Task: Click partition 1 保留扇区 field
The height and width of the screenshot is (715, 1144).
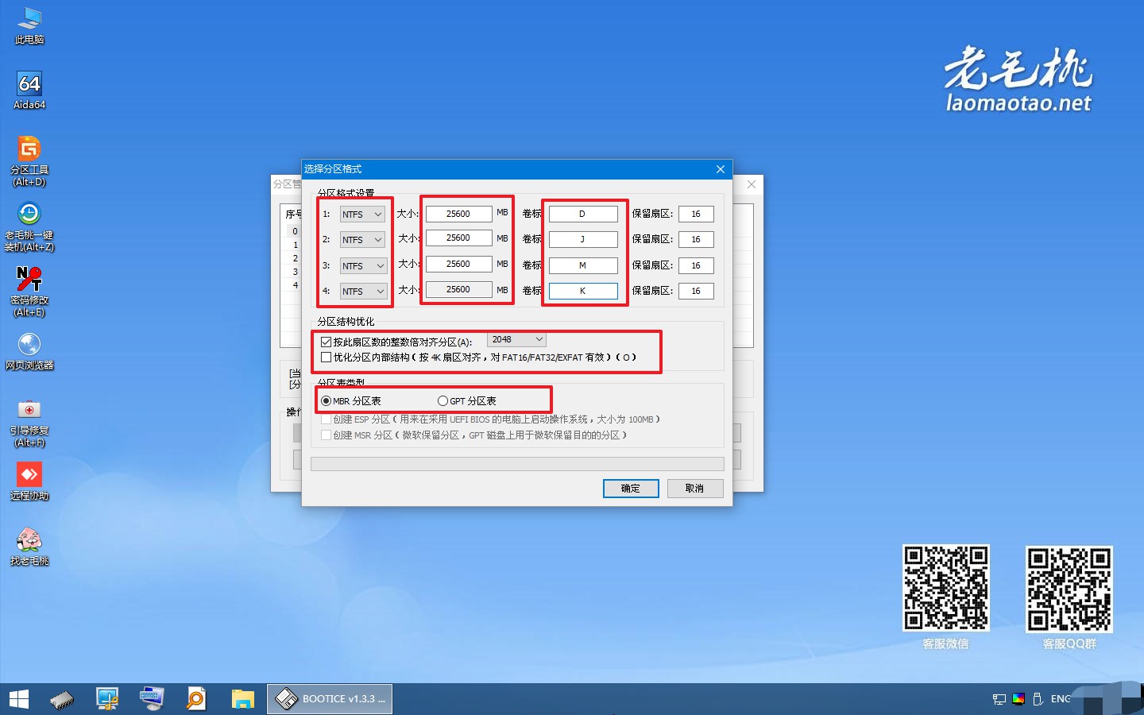Action: [x=696, y=214]
